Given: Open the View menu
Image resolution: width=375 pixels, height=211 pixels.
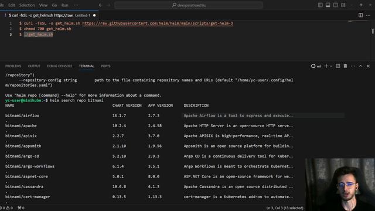Looking at the screenshot, I should [x=43, y=5].
